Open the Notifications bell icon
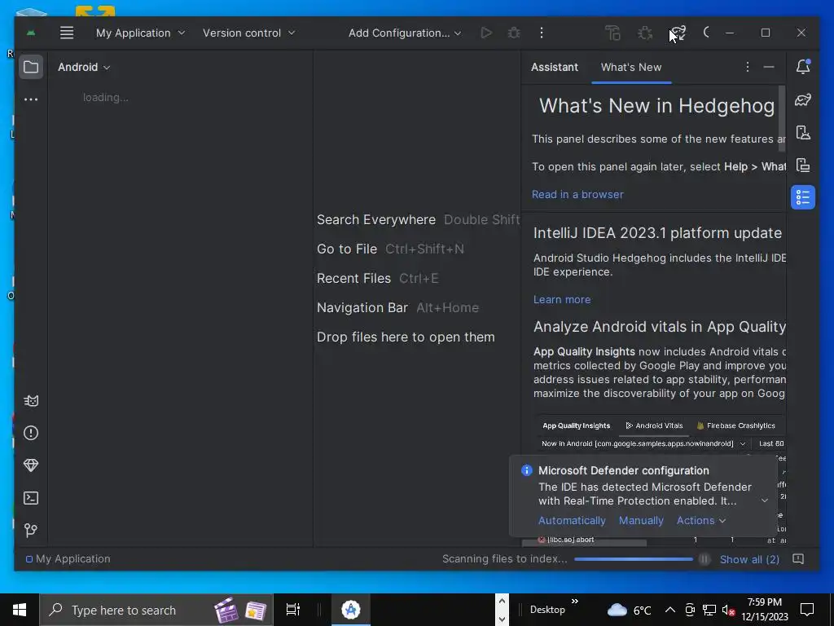 [803, 67]
